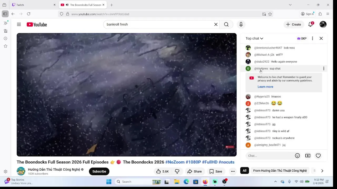Open picture-in-picture from the address bar

pos(264,14)
